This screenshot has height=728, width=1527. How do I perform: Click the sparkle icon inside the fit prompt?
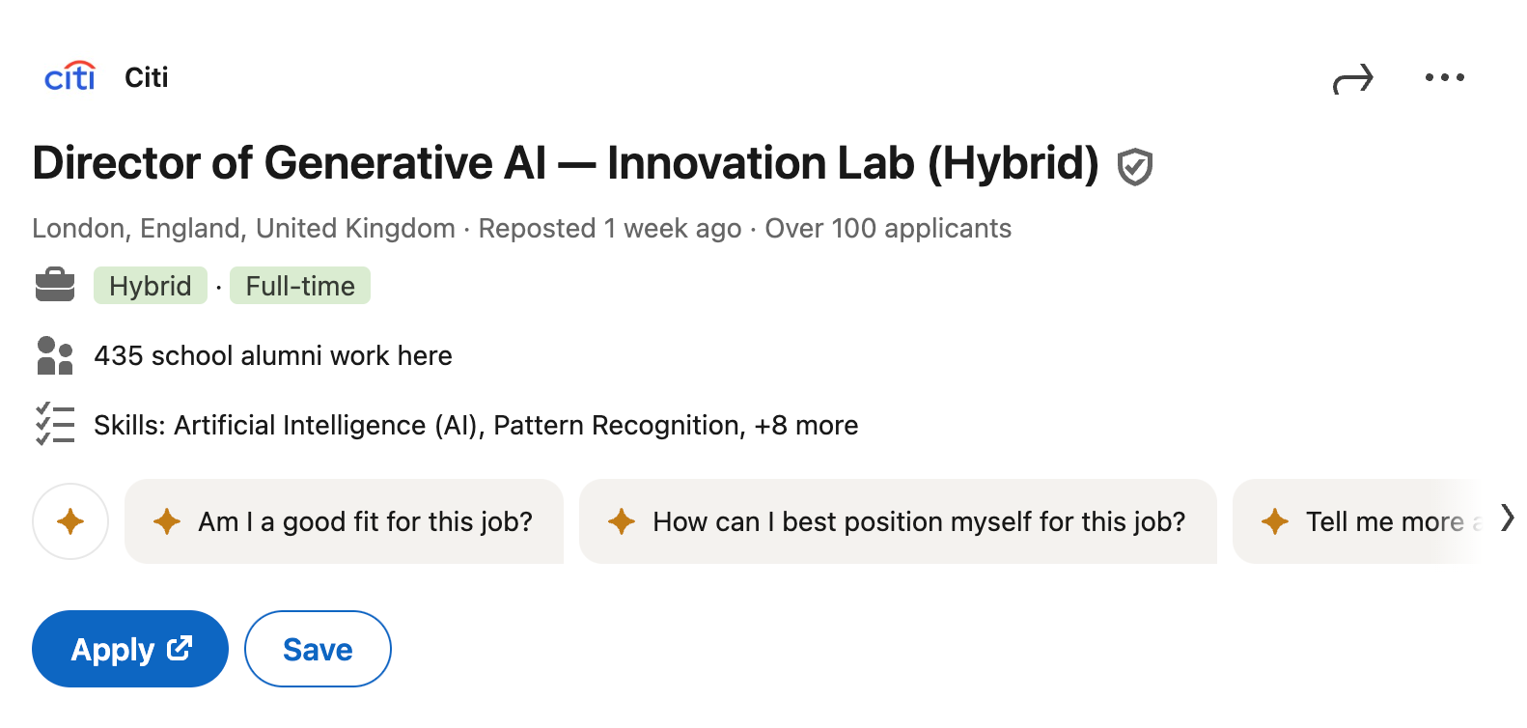click(166, 521)
